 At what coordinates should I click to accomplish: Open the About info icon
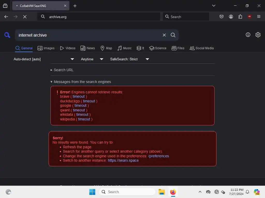(x=248, y=35)
